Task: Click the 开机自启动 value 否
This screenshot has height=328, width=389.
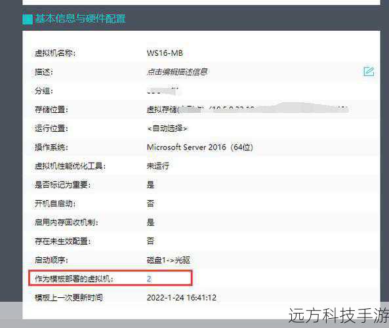Action: (150, 203)
